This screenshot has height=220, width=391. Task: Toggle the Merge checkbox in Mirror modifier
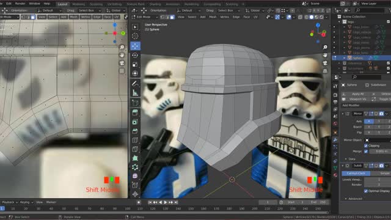tap(366, 152)
